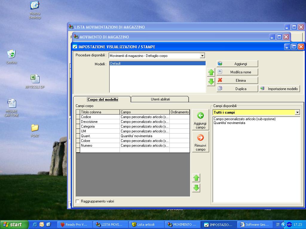The image size is (306, 229).
Task: Move field down in Campi corpo
Action: point(196,188)
